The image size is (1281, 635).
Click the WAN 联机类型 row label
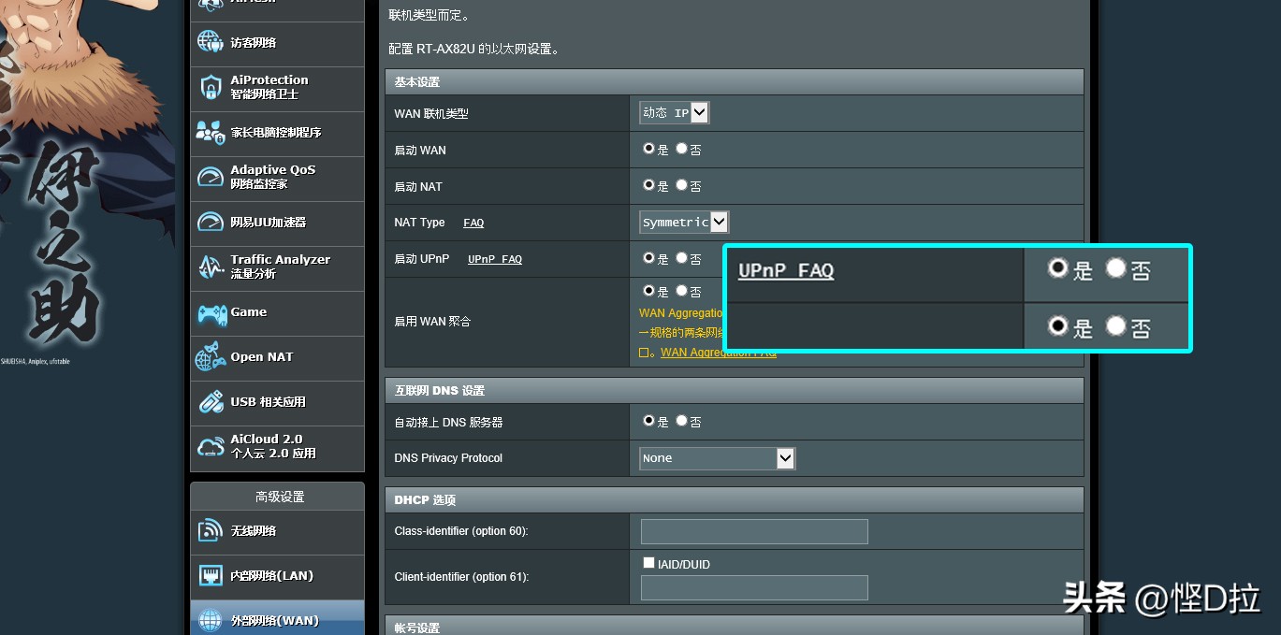click(431, 114)
